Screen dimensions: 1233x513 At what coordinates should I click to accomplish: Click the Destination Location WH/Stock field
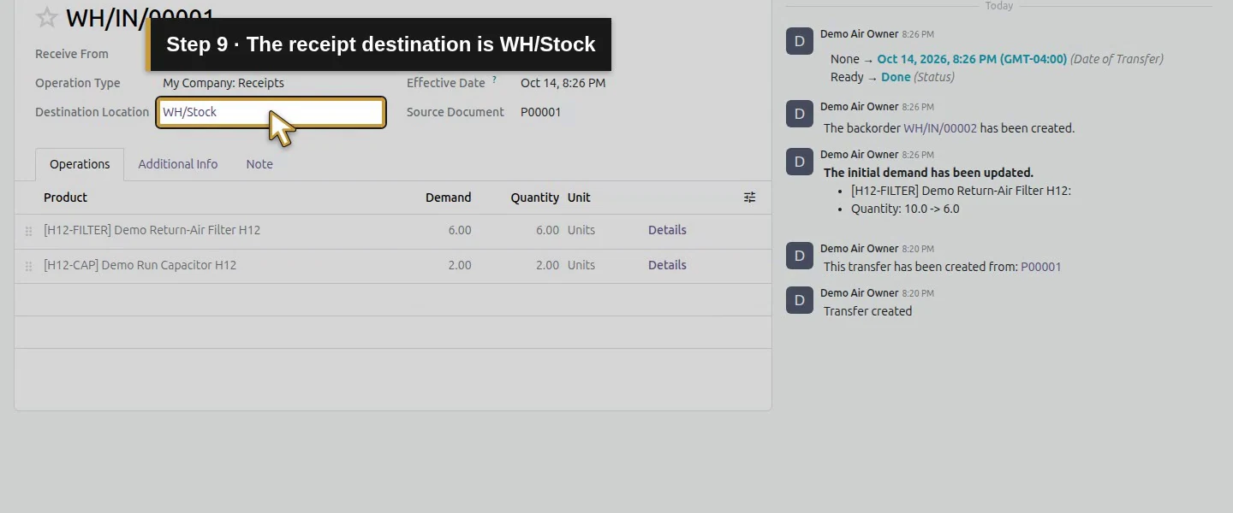coord(271,112)
